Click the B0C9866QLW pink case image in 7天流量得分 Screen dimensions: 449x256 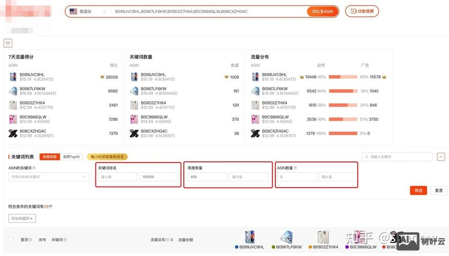(x=13, y=119)
